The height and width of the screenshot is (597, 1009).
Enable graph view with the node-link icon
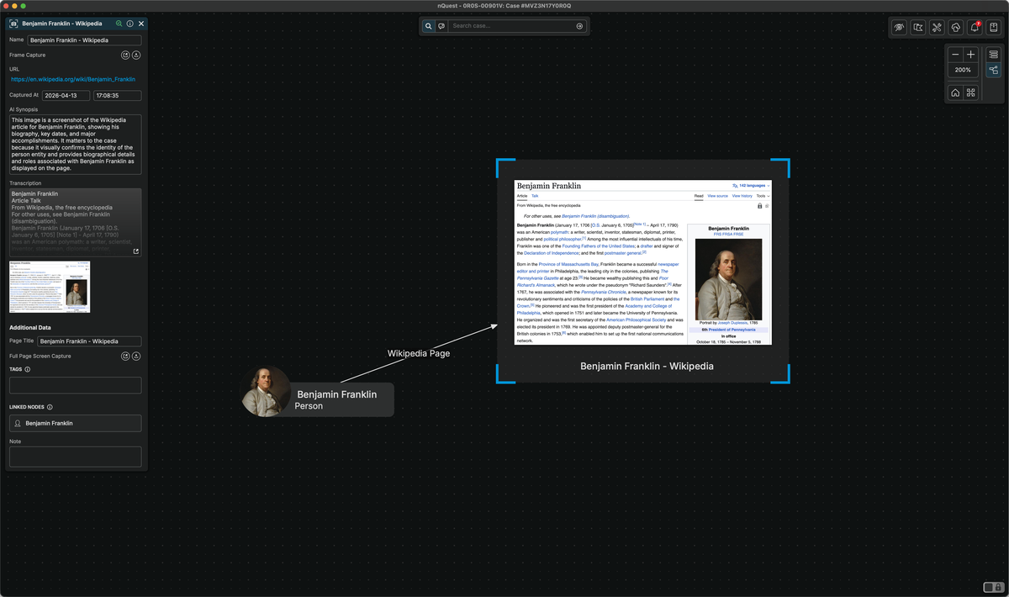click(x=993, y=70)
